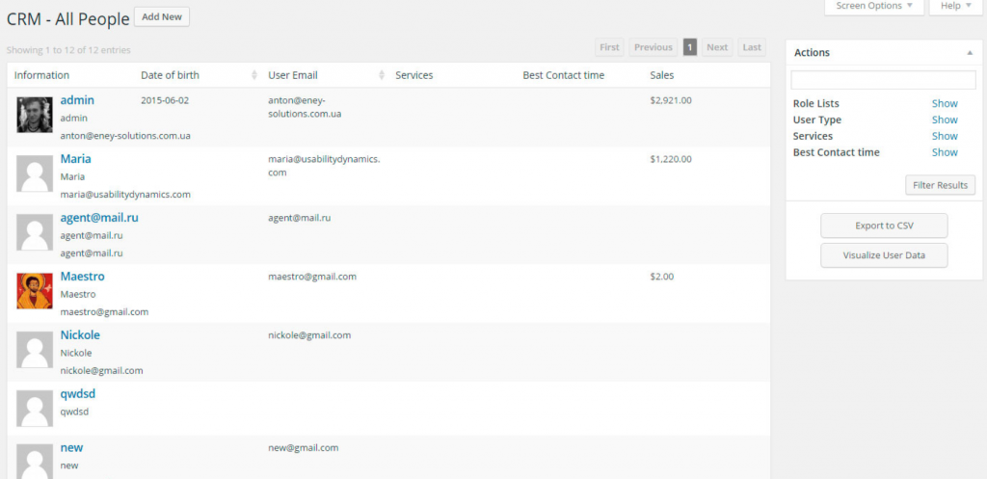Focus the Actions search input field
The width and height of the screenshot is (987, 479).
883,80
